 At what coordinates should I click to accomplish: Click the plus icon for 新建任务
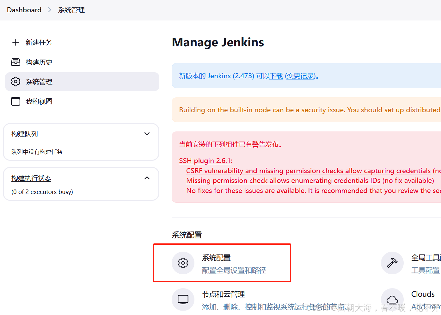pyautogui.click(x=15, y=42)
